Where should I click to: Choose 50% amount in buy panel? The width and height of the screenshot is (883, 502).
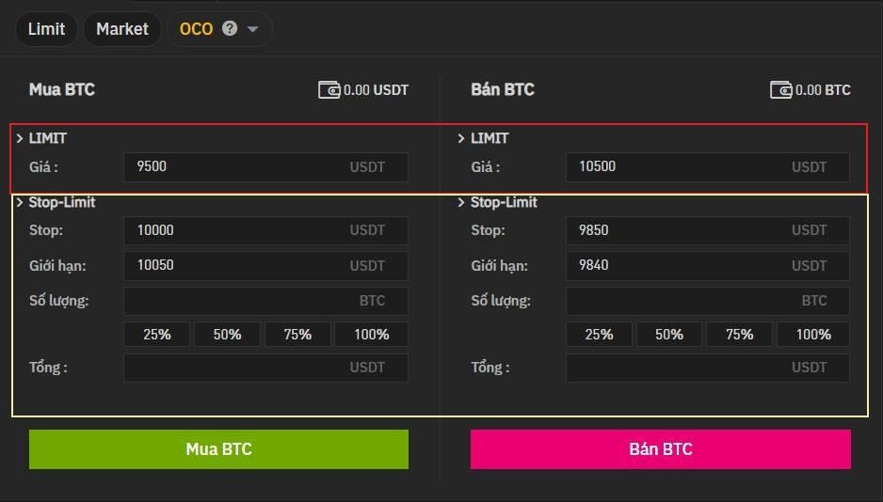227,335
